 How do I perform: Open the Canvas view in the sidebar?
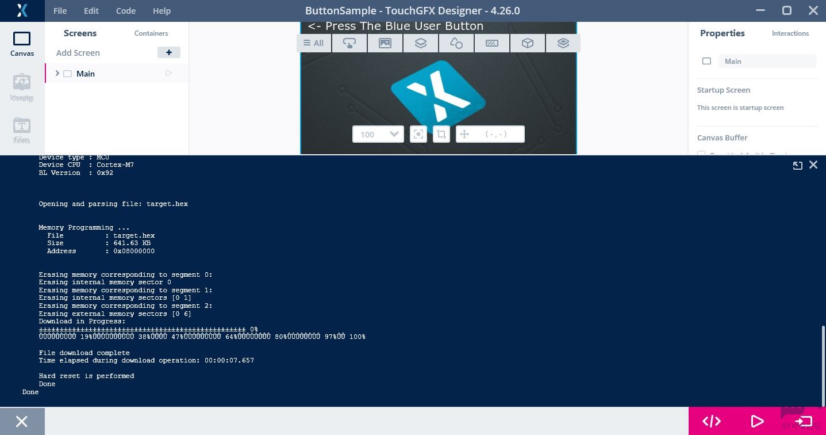click(22, 44)
